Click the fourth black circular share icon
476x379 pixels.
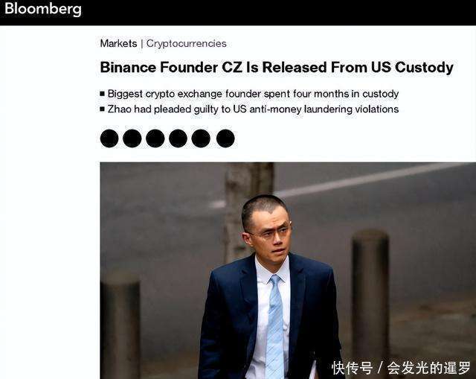pos(178,138)
